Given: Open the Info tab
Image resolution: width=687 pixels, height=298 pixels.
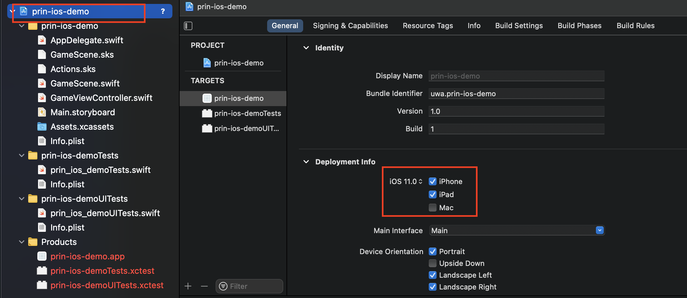Looking at the screenshot, I should 474,26.
